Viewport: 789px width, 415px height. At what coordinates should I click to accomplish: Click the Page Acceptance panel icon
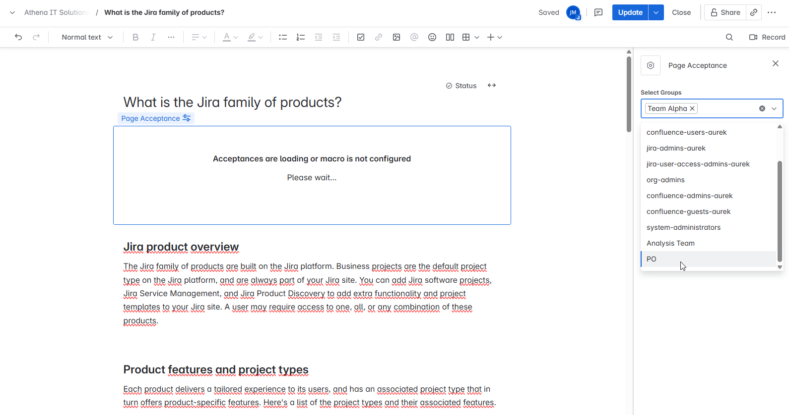[651, 65]
